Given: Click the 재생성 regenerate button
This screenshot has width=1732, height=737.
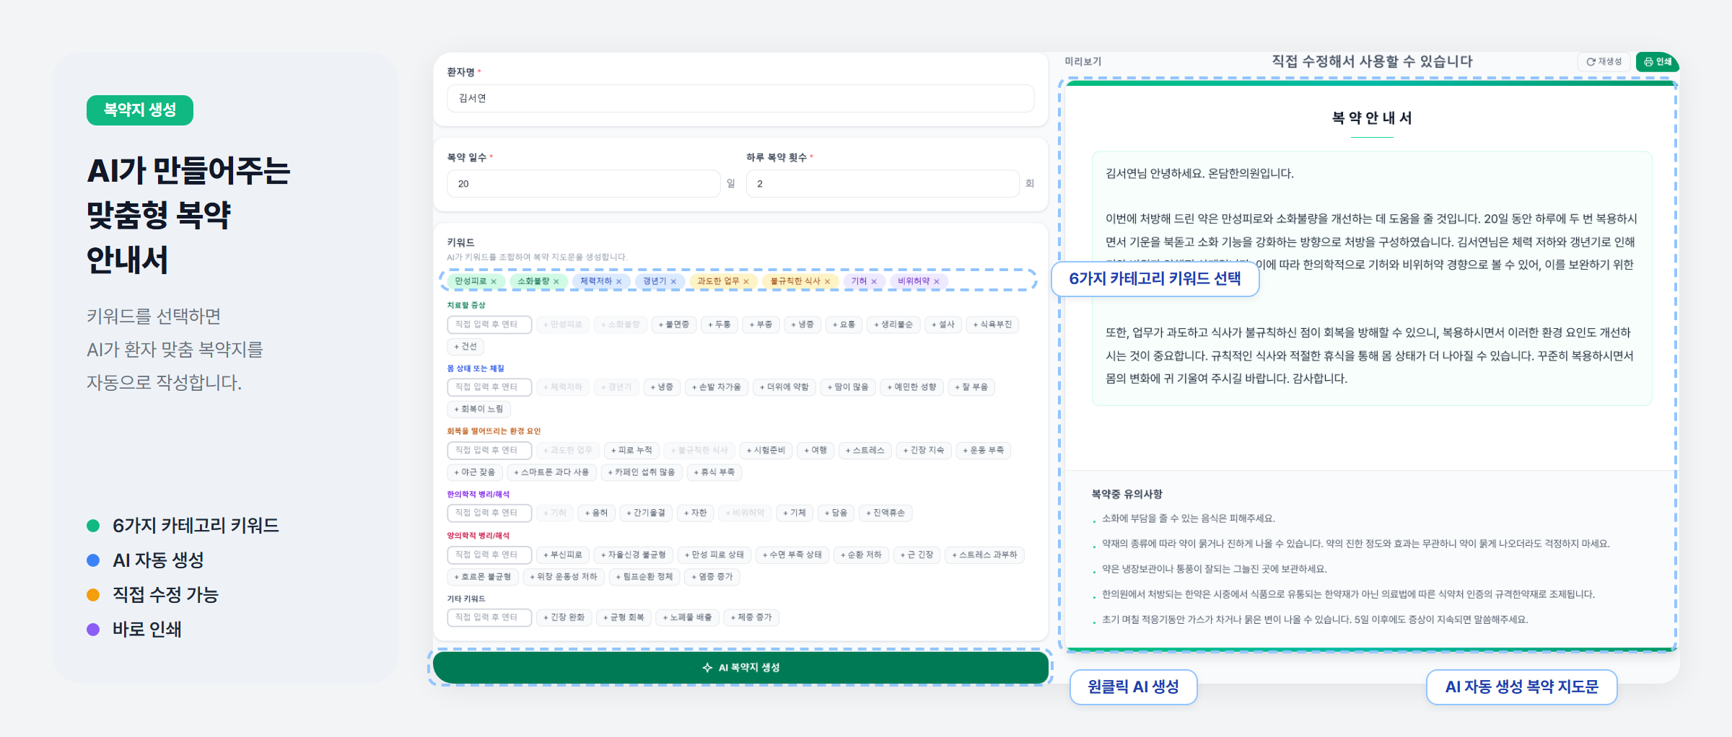Looking at the screenshot, I should [1604, 62].
